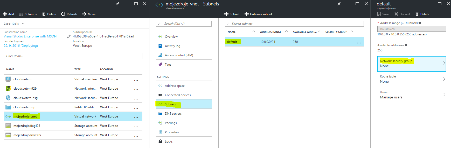Screen dimensions: 451x148
Task: Open more options for cloudsvetvm row
Action: click(136, 80)
